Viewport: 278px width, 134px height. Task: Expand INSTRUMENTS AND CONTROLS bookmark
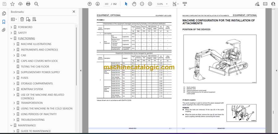14,50
